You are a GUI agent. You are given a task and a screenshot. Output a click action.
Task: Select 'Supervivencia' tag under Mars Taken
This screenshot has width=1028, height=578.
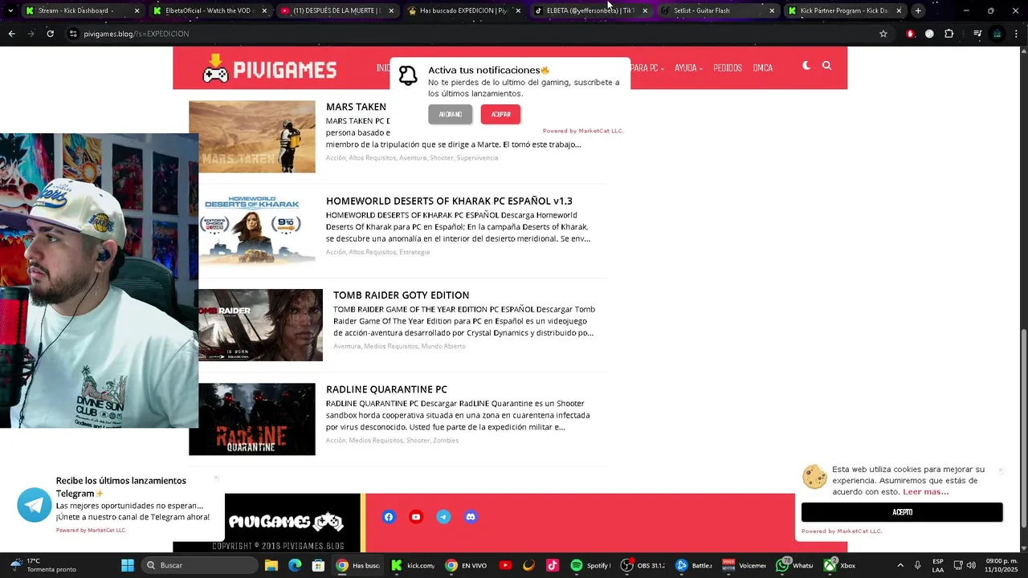pos(478,158)
